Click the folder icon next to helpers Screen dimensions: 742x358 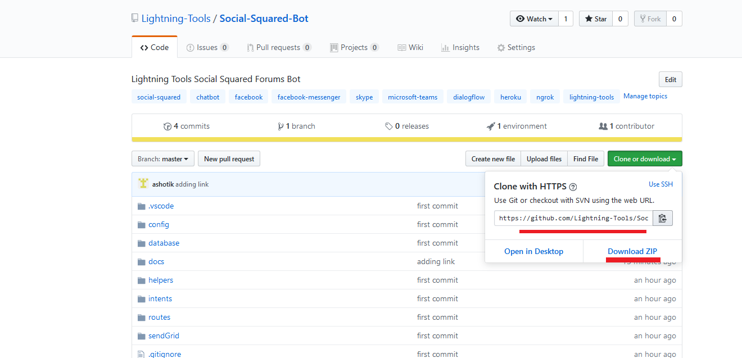tap(142, 280)
